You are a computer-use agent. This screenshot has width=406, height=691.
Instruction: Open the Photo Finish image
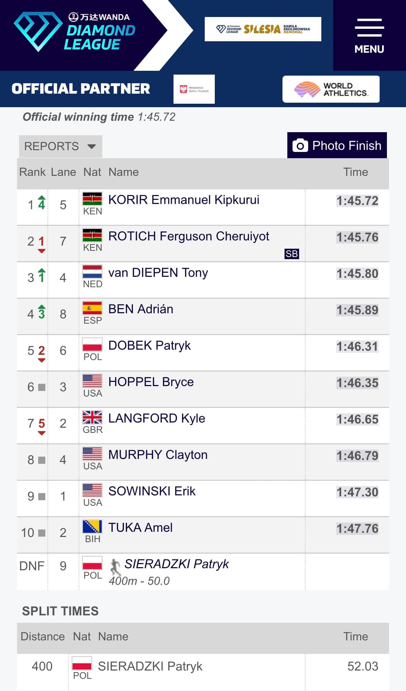tap(337, 145)
